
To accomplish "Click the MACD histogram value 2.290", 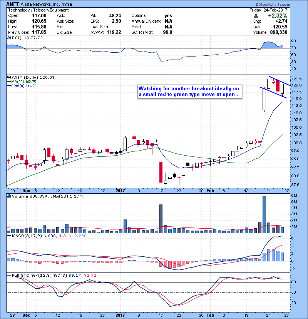I will point(80,236).
